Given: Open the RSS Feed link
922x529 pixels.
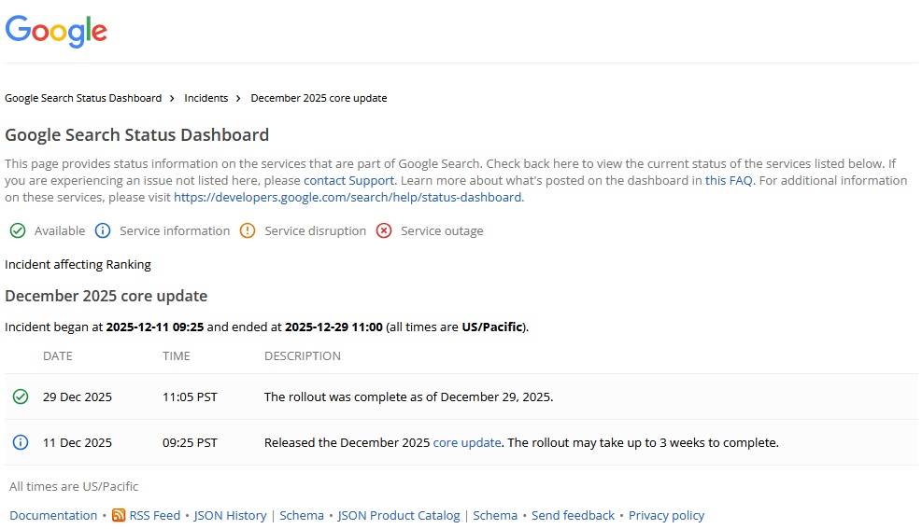Looking at the screenshot, I should coord(155,516).
